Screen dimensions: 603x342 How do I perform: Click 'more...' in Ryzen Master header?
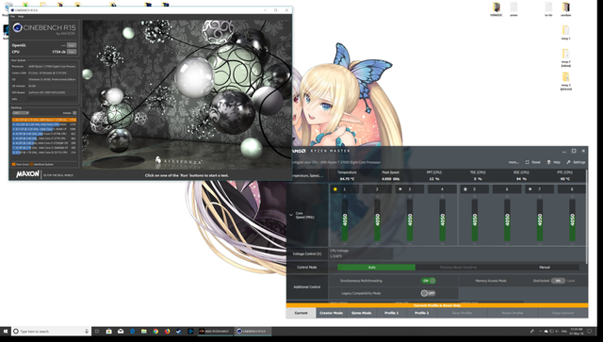(x=513, y=162)
